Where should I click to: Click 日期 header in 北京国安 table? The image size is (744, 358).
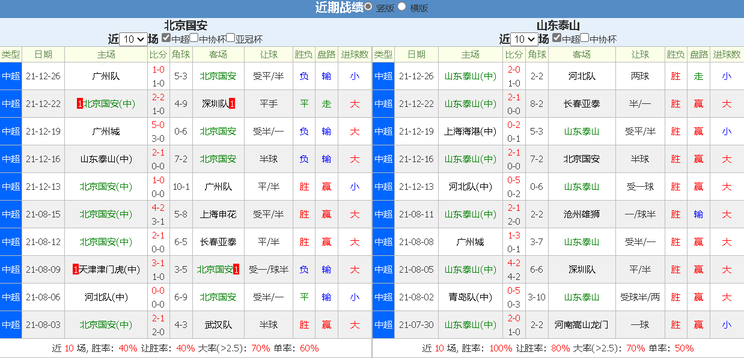43,55
